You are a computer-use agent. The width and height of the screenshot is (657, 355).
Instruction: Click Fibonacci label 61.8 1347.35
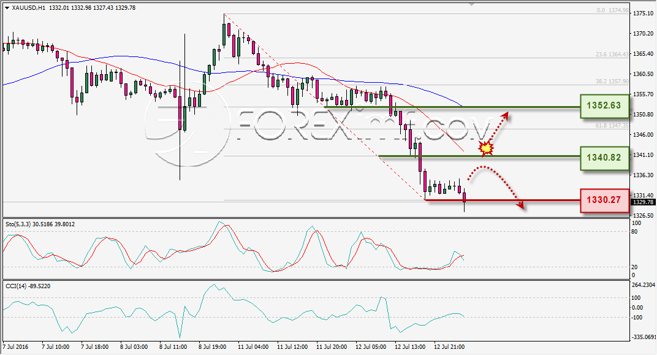(612, 125)
